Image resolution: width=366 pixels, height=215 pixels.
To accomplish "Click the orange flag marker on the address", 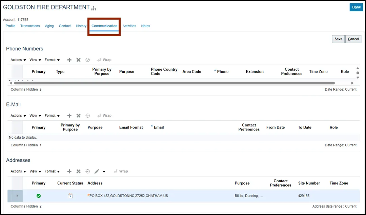I will tap(88, 195).
